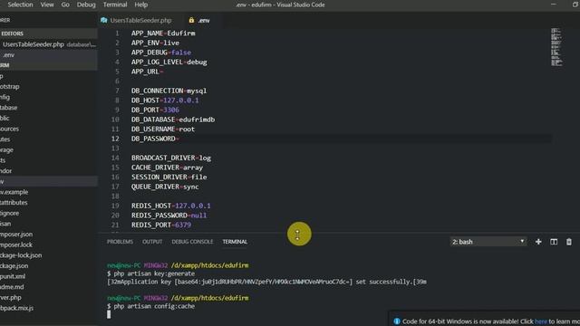The width and height of the screenshot is (580, 326).
Task: Click the lock icon on .env tab
Action: tap(191, 20)
